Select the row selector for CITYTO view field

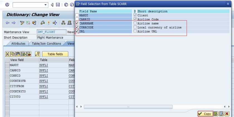7,97
